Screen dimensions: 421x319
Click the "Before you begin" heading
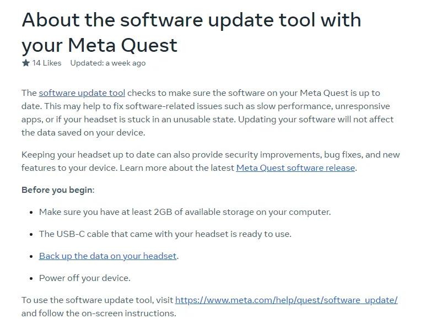(57, 190)
